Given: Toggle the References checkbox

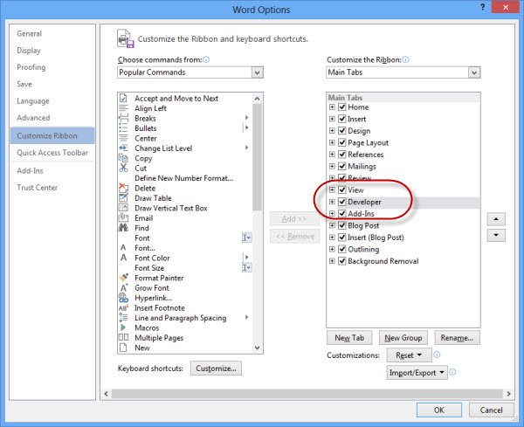Looking at the screenshot, I should tap(341, 155).
